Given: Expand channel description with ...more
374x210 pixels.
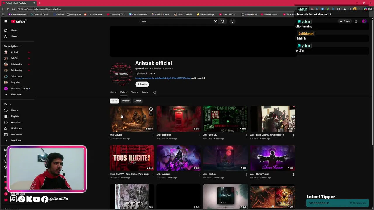Looking at the screenshot, I should tap(151, 73).
